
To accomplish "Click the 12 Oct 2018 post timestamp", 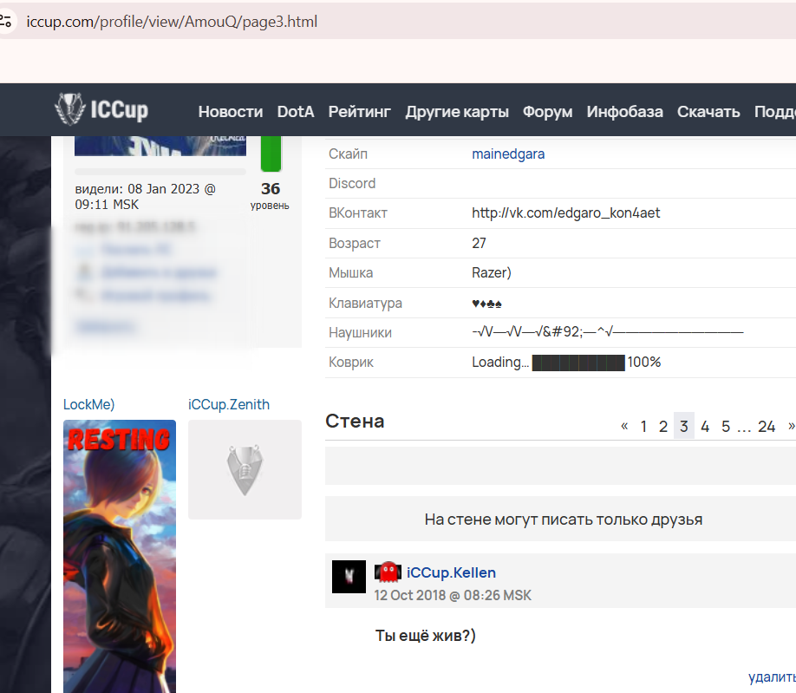I will [x=453, y=595].
